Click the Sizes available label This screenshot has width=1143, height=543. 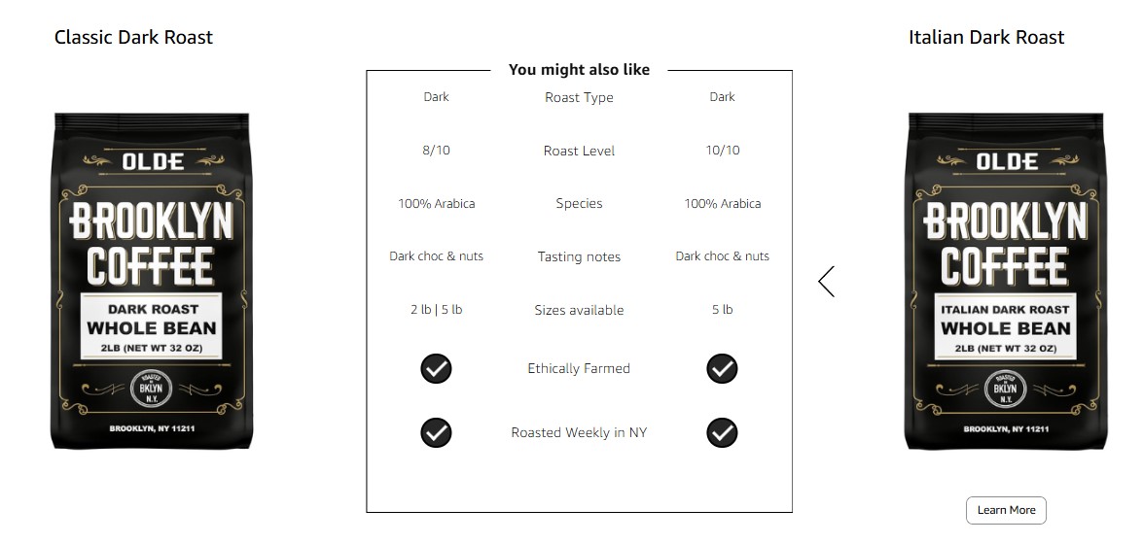(579, 310)
